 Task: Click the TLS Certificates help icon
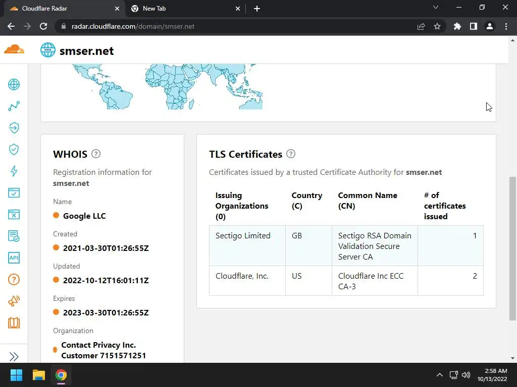coord(291,154)
